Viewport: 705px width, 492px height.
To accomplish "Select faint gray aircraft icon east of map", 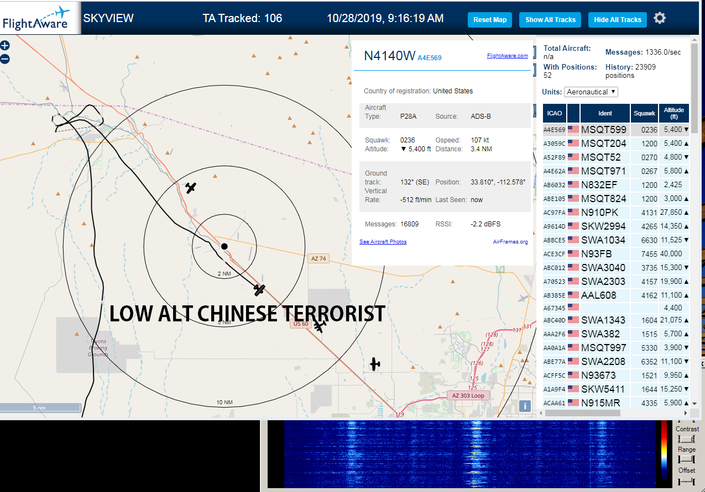I will (x=523, y=298).
